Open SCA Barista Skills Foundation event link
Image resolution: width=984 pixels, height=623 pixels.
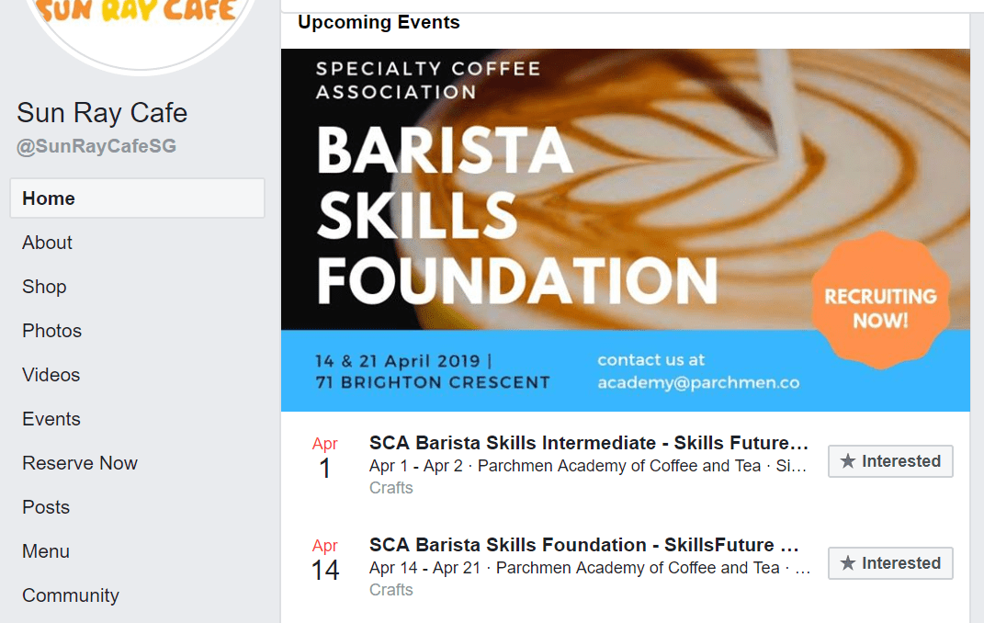[583, 545]
